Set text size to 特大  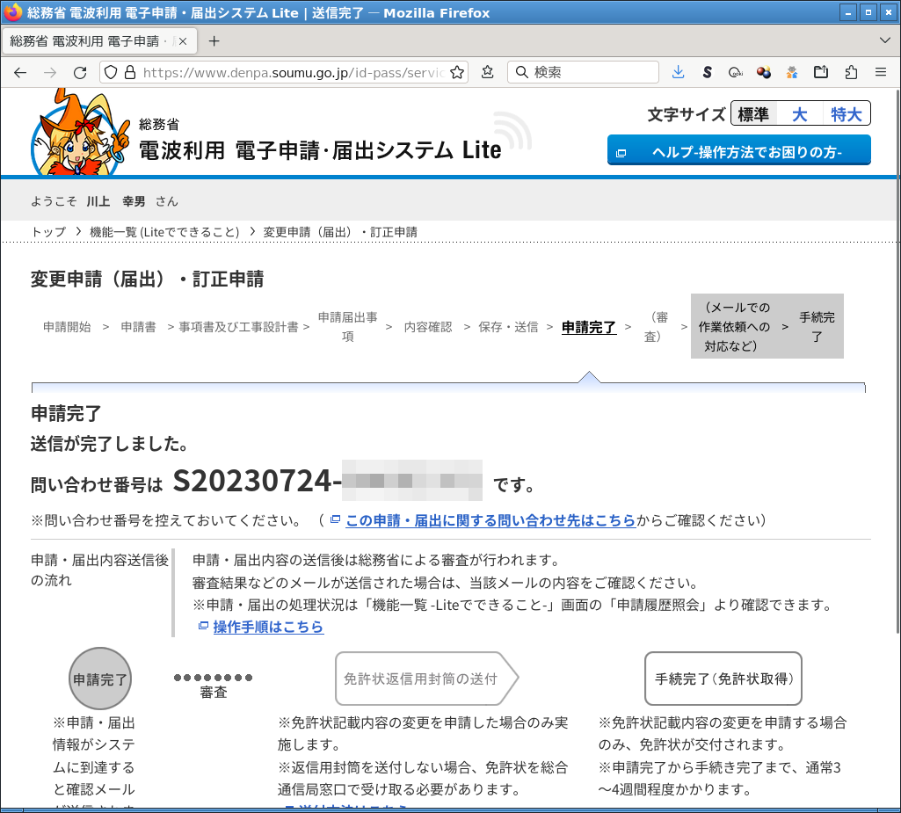(847, 114)
